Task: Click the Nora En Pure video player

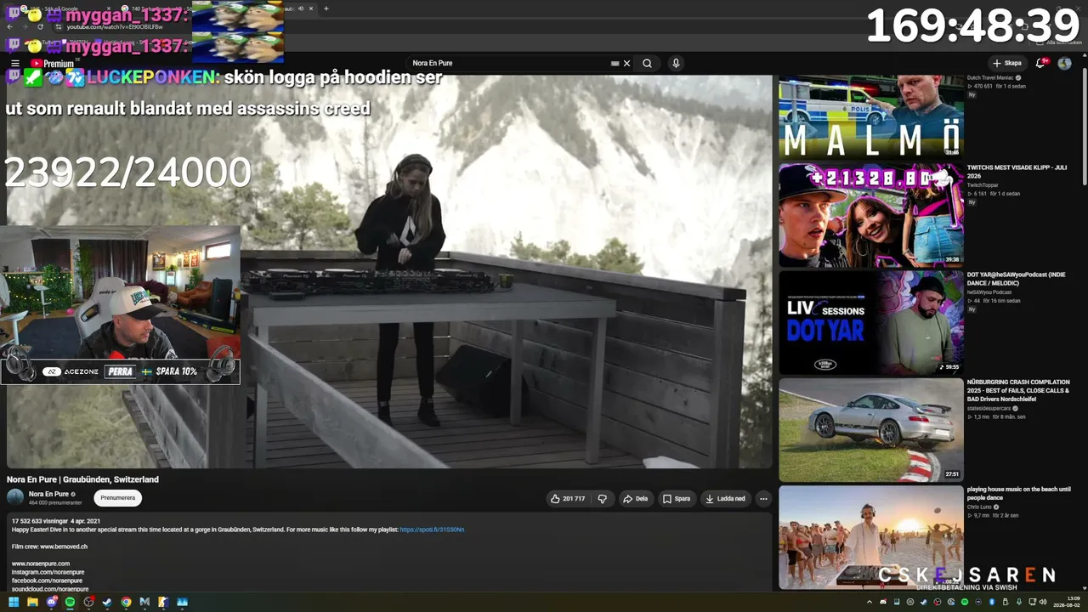Action: coord(389,271)
